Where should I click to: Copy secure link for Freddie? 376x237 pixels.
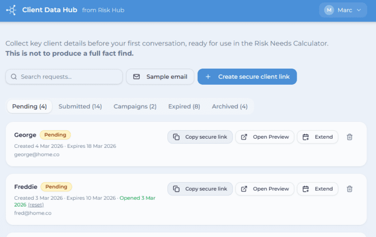point(200,189)
